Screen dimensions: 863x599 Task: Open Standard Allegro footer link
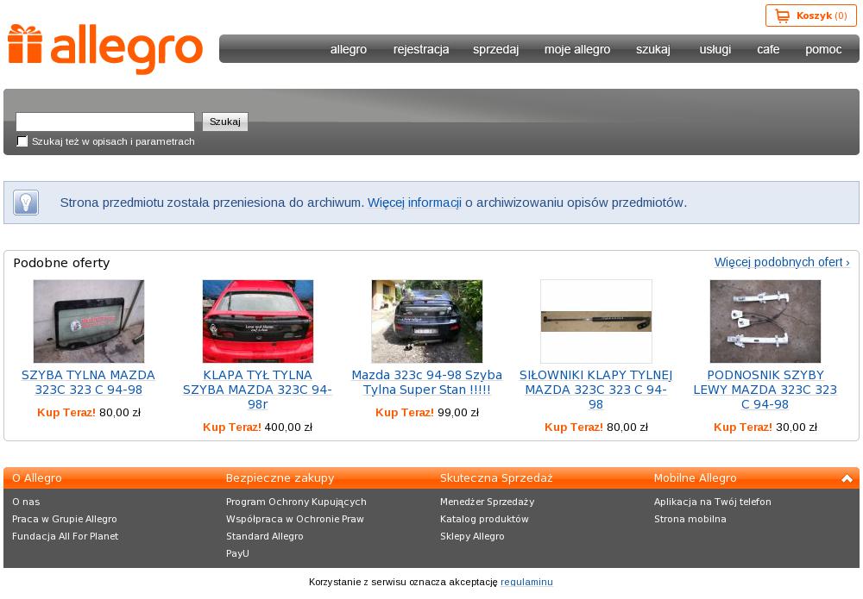[265, 536]
